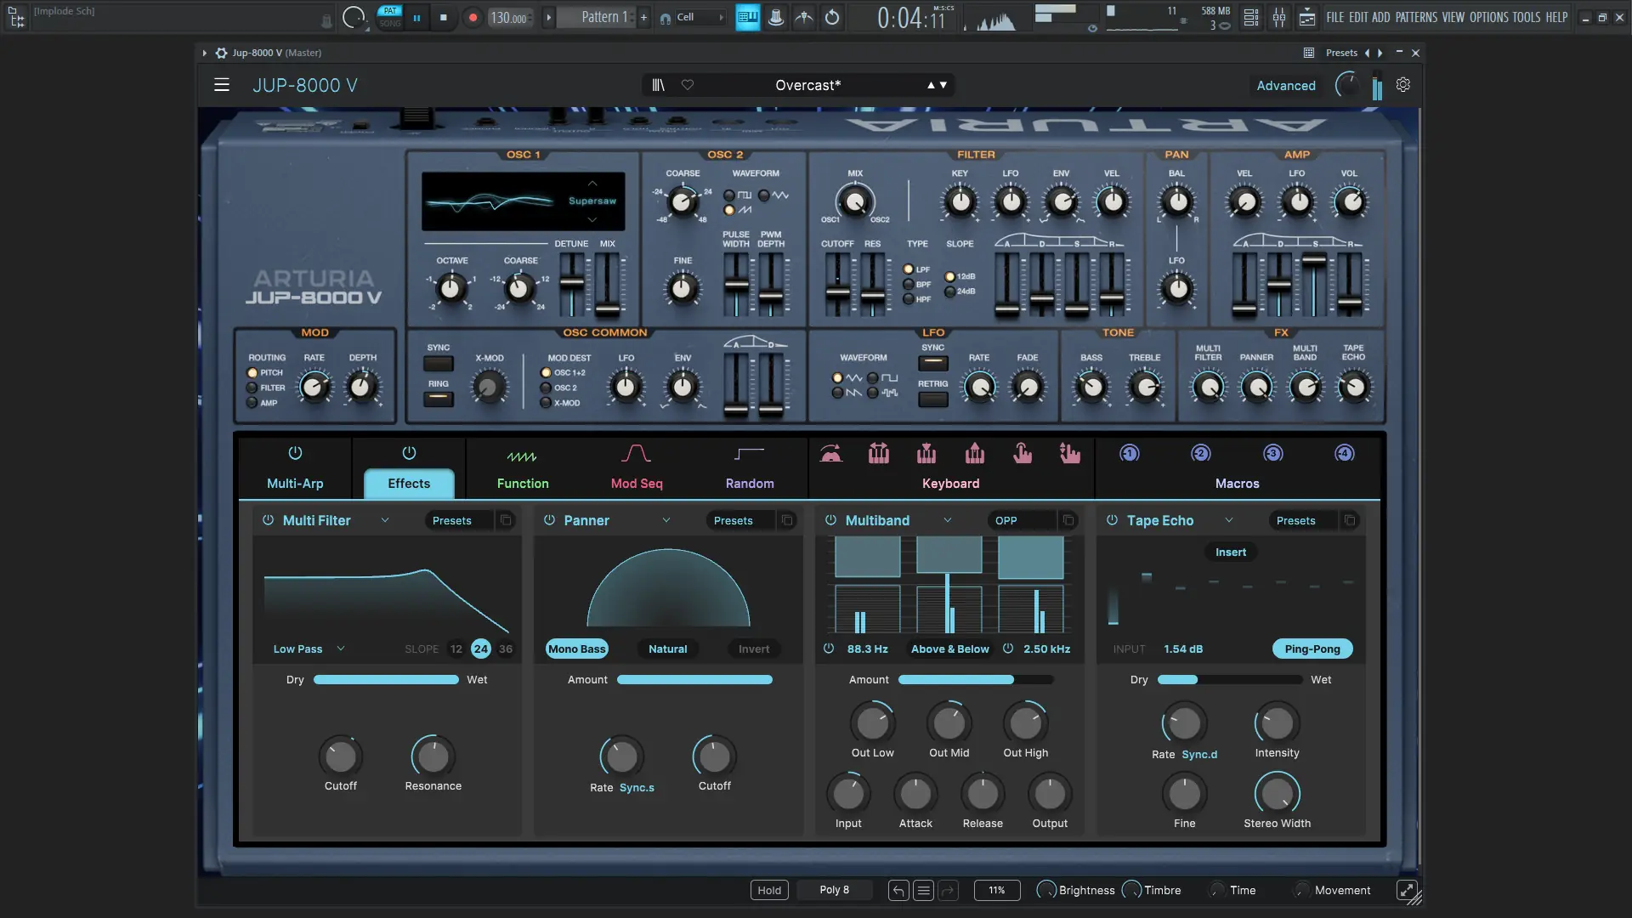Screen dimensions: 1632x918
Task: Expand the Low Pass filter type dropdown
Action: [341, 649]
